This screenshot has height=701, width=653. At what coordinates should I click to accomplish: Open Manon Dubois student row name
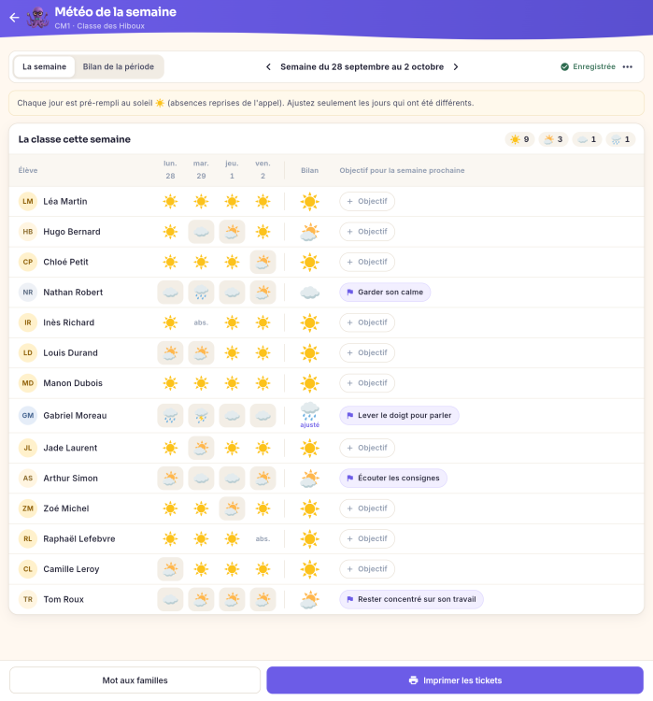[x=73, y=383]
